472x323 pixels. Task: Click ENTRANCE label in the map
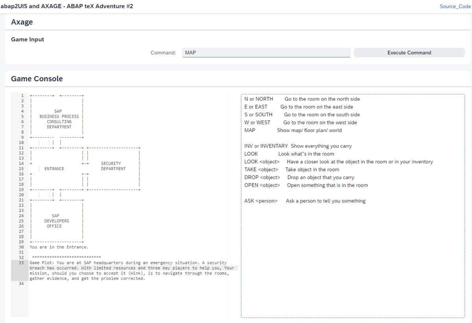point(54,169)
